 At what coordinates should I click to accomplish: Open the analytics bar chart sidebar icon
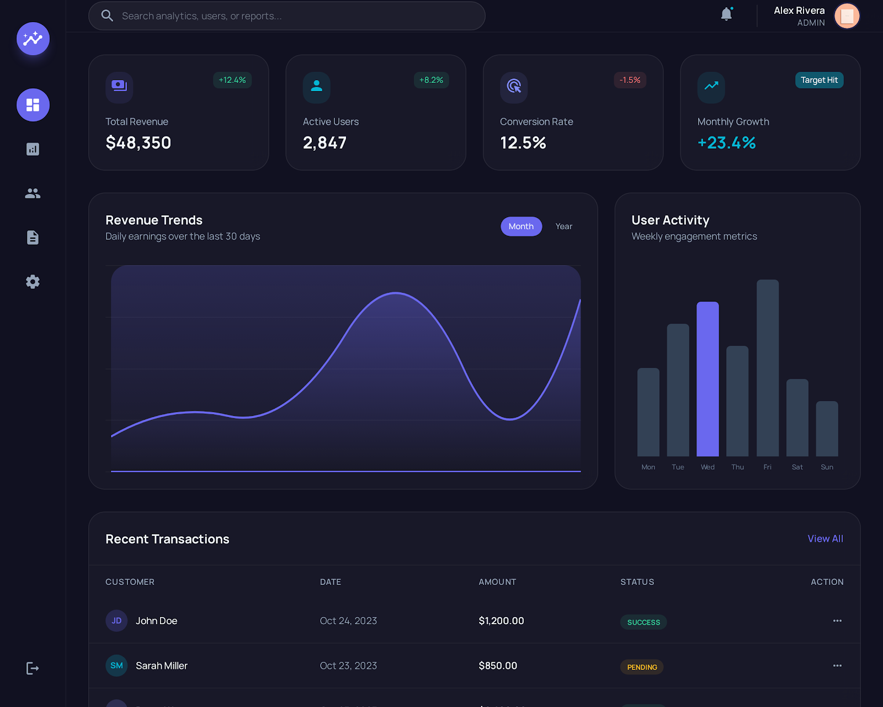33,149
